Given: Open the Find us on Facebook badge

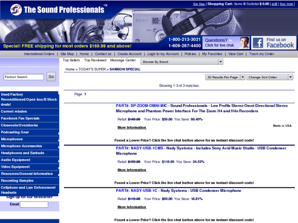Looking at the screenshot, I should click(x=274, y=43).
